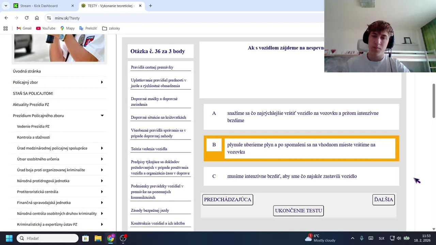Screen dimensions: 436x245
Task: Click the PREDCHÁDZAJÚCA button
Action: tap(228, 200)
